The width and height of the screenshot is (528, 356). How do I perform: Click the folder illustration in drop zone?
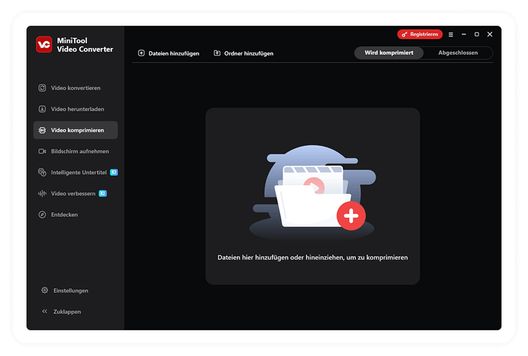point(312,192)
